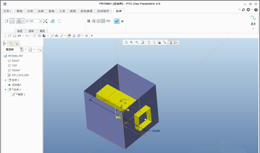This screenshot has width=260, height=153.
Task: Click the view manager camera icon
Action: point(159,42)
